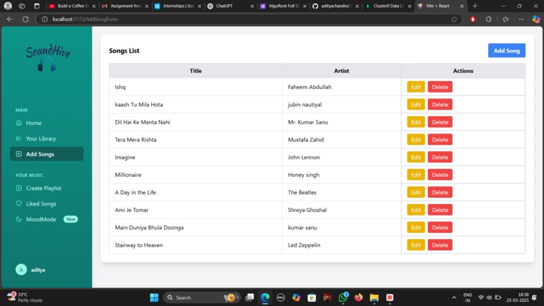Switch to Build a Coffee tab
544x306 pixels.
[x=72, y=6]
